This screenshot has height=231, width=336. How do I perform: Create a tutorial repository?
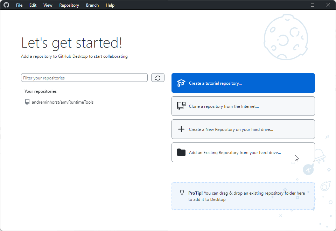pyautogui.click(x=243, y=83)
